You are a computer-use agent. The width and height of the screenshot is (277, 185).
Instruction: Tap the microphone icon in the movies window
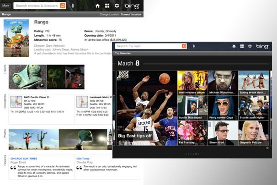73,6
